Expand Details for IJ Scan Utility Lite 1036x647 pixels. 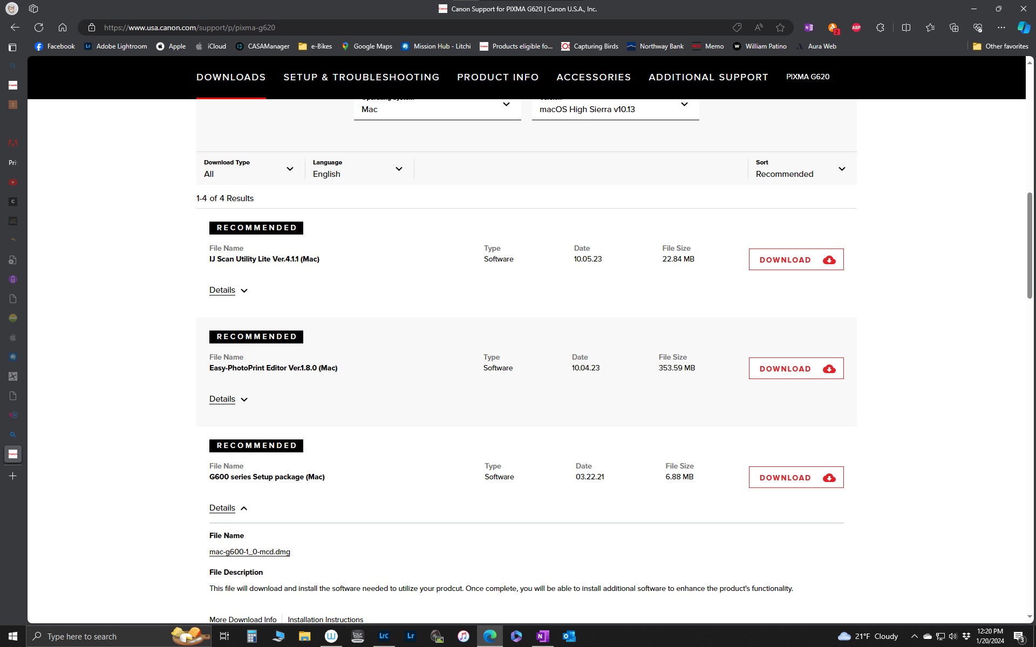click(228, 290)
